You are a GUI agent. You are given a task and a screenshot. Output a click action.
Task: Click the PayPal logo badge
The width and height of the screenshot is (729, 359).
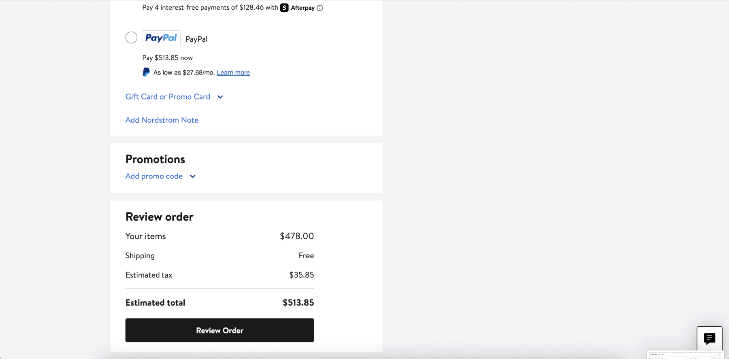161,38
